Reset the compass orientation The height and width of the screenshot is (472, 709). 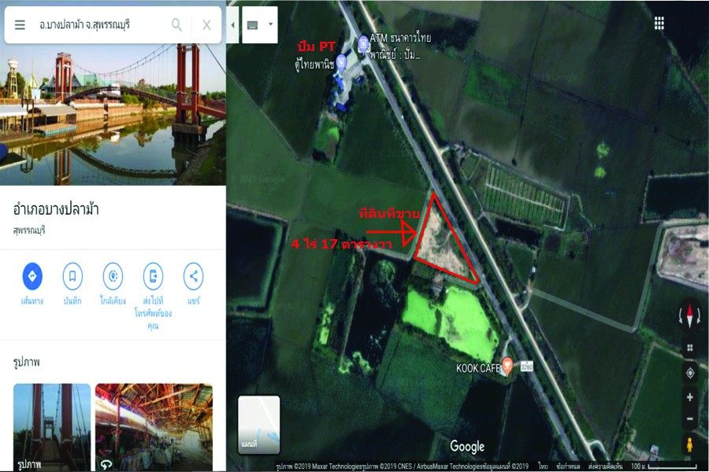tap(689, 315)
